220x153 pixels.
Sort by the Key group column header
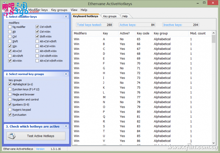pyautogui.click(x=170, y=33)
